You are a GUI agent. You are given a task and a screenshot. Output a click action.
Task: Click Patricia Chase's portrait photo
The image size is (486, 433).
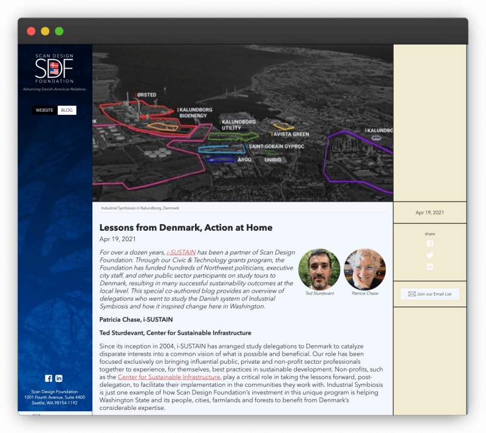pyautogui.click(x=364, y=269)
